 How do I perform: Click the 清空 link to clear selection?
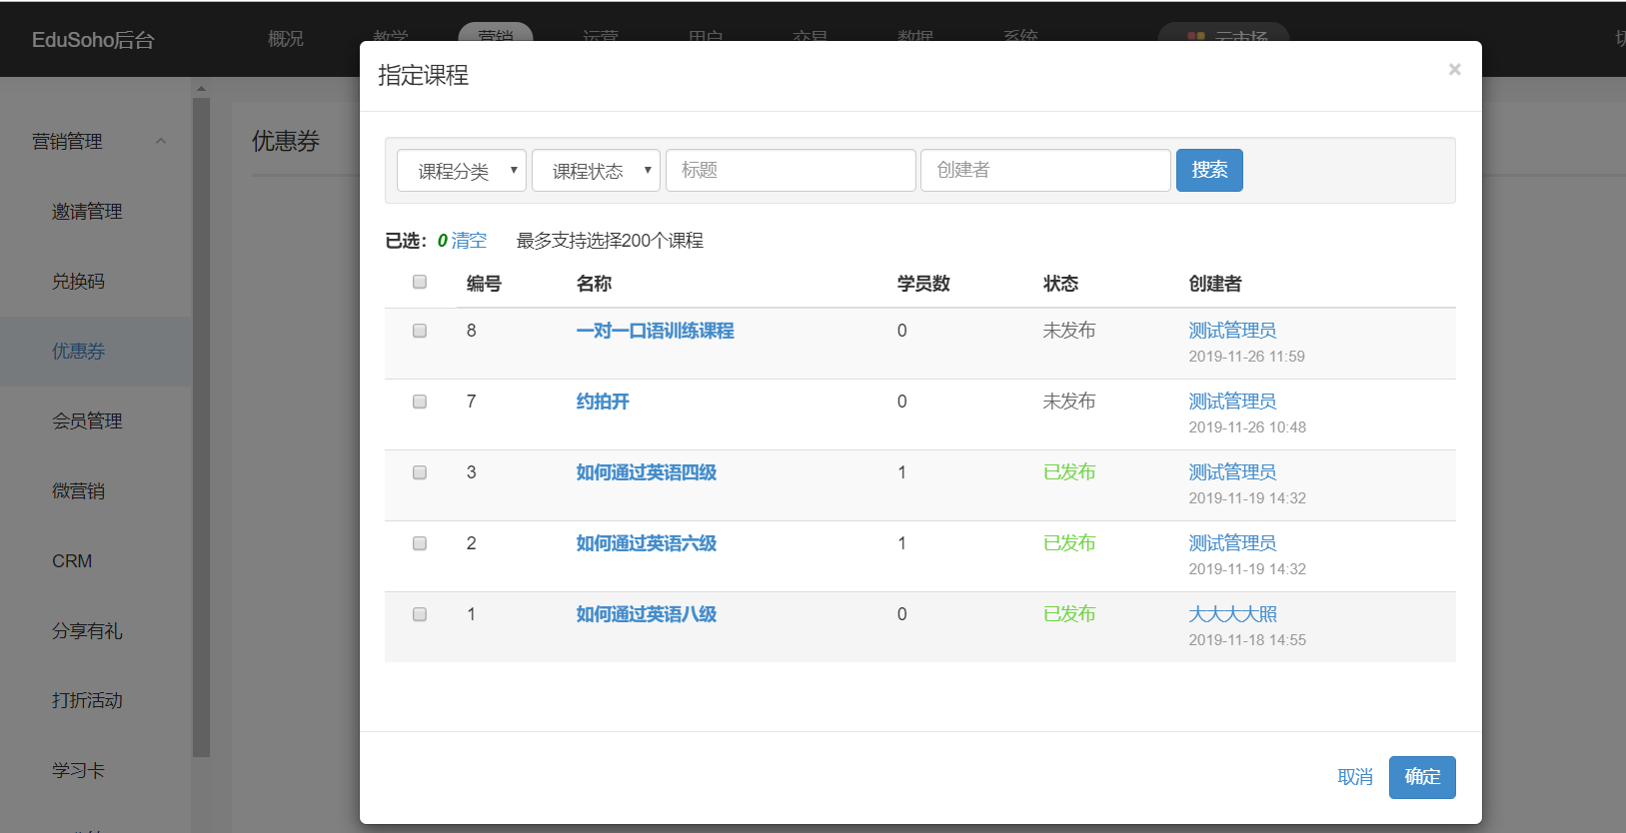(469, 241)
